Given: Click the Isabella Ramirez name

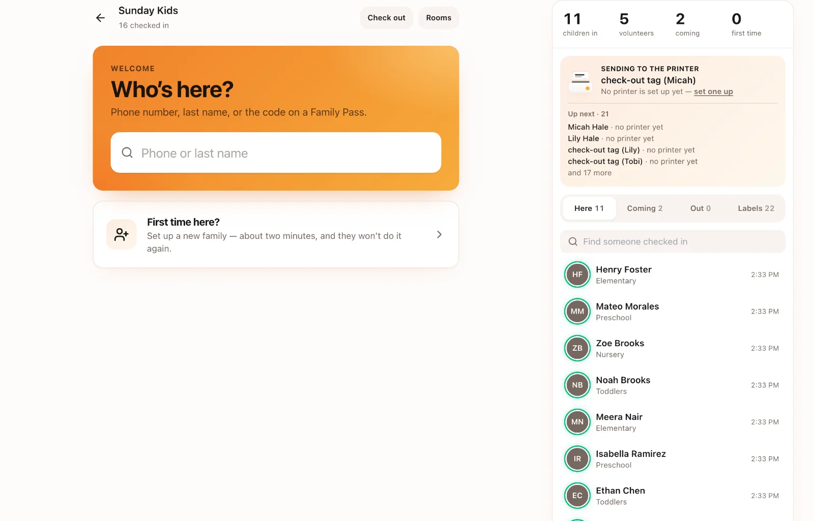Looking at the screenshot, I should pyautogui.click(x=631, y=454).
